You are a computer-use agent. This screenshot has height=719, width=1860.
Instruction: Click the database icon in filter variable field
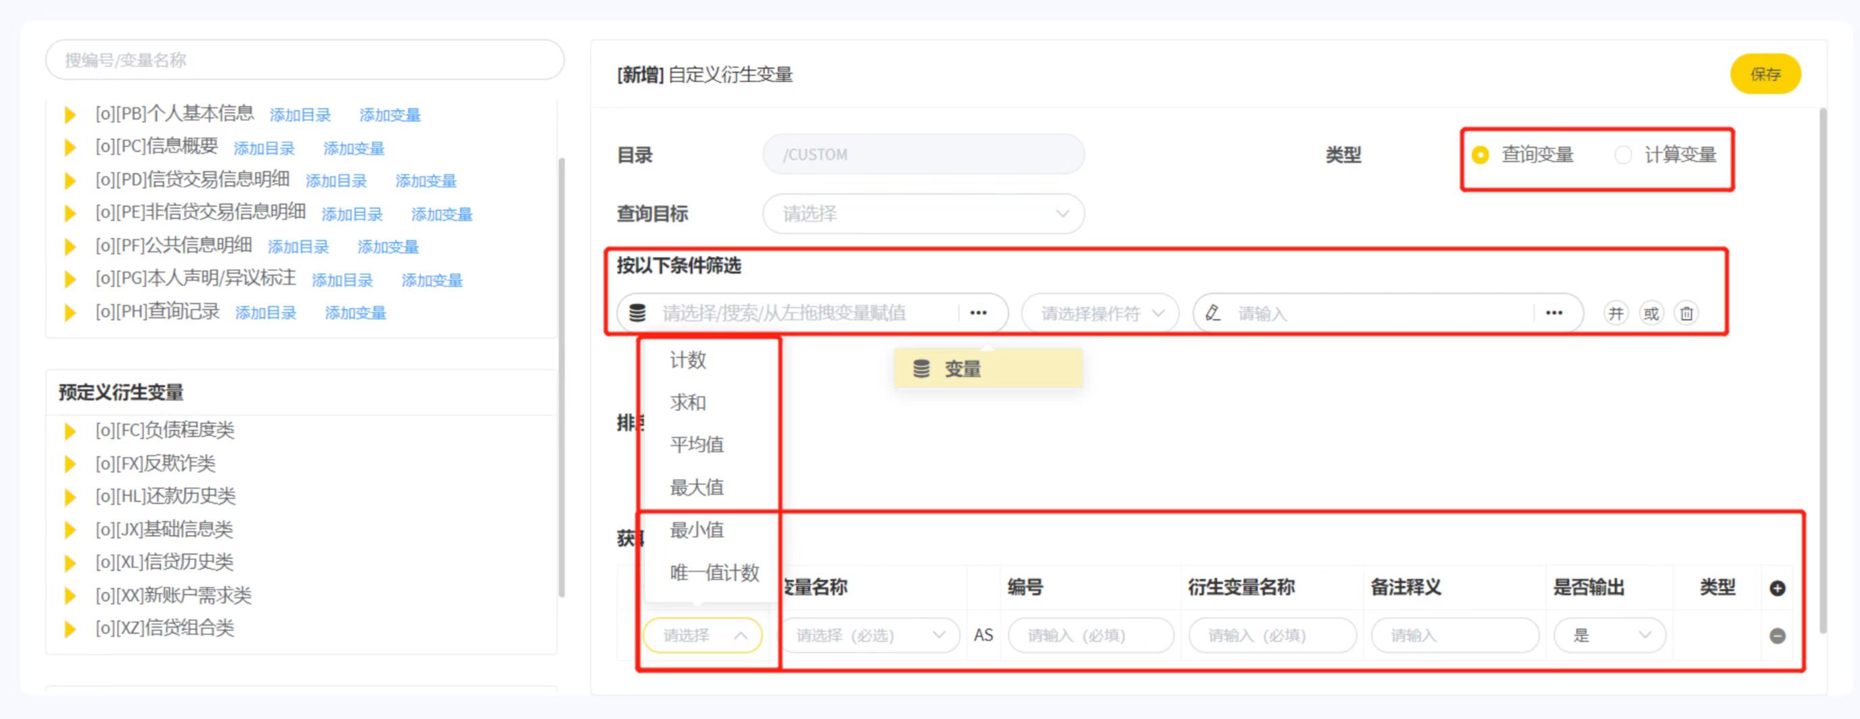pos(637,313)
